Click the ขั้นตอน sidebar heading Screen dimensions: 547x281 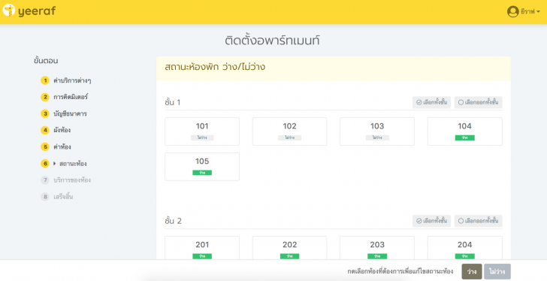[x=46, y=61]
